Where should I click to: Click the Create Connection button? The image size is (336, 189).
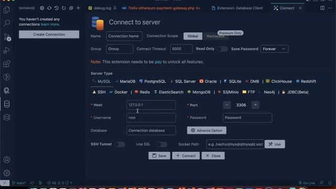click(49, 35)
